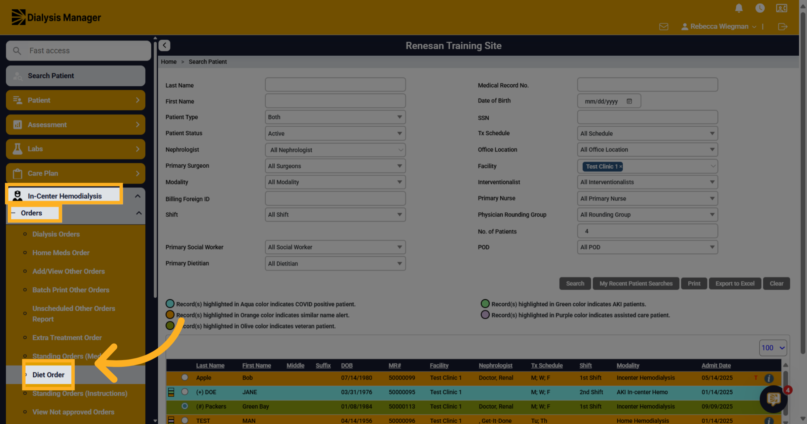Open info icon for Apple Bob row
This screenshot has width=807, height=424.
(769, 378)
